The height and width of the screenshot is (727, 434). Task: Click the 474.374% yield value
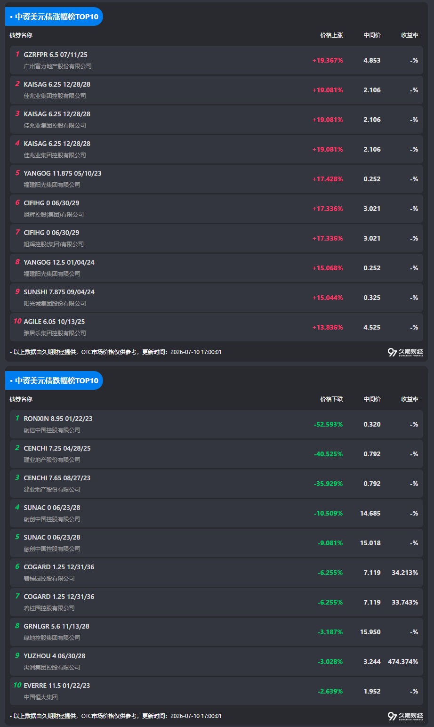[x=403, y=662]
